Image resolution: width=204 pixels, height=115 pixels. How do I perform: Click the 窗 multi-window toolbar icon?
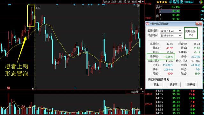point(129,2)
